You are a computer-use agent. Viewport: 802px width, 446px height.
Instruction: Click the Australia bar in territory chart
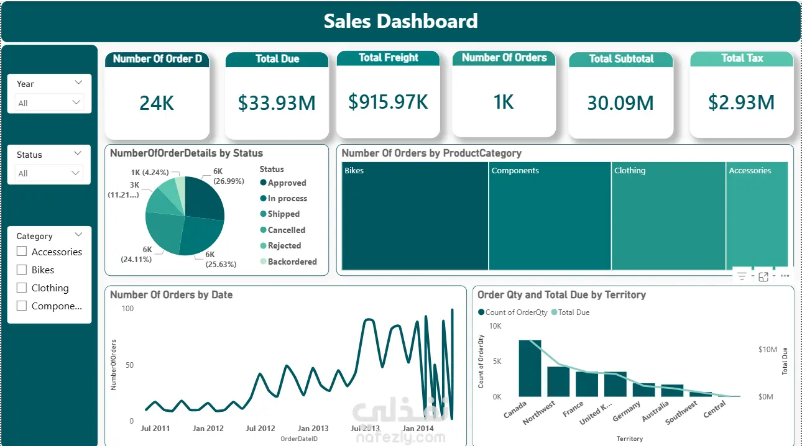tap(672, 390)
